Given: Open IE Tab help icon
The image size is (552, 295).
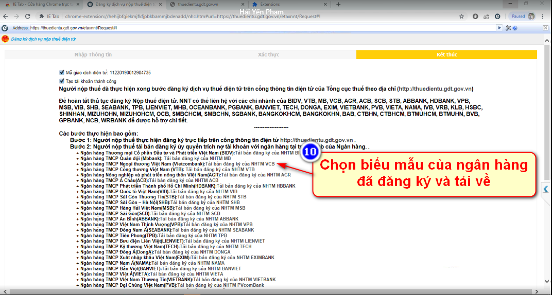Looking at the screenshot, I should coord(515,28).
